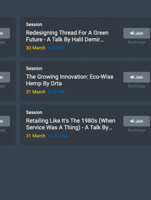Click the cut-off Join button in the middle row
The height and width of the screenshot is (200, 151).
[5, 77]
